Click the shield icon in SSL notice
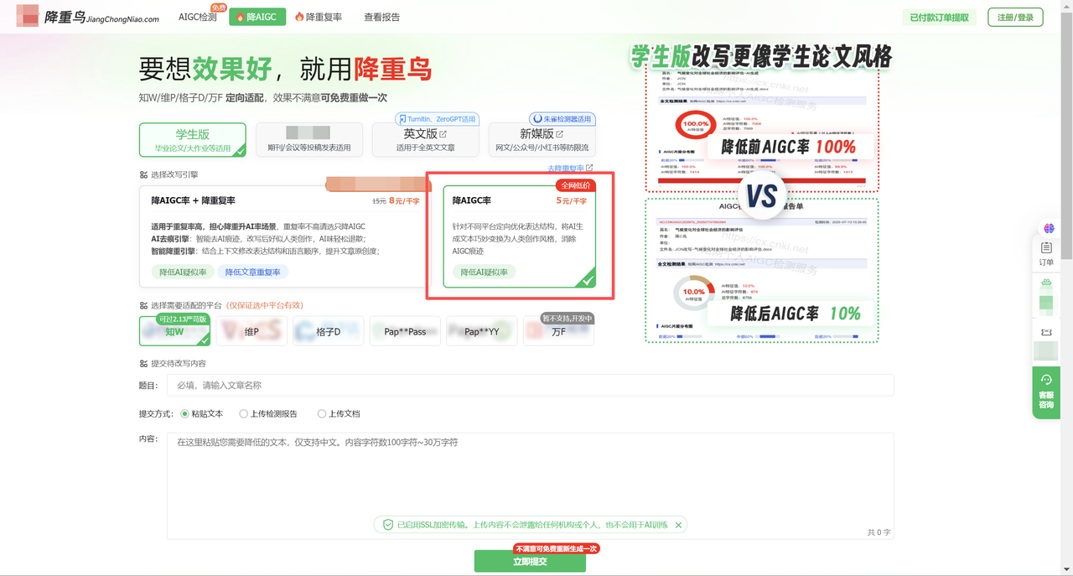The width and height of the screenshot is (1073, 576). coord(388,525)
